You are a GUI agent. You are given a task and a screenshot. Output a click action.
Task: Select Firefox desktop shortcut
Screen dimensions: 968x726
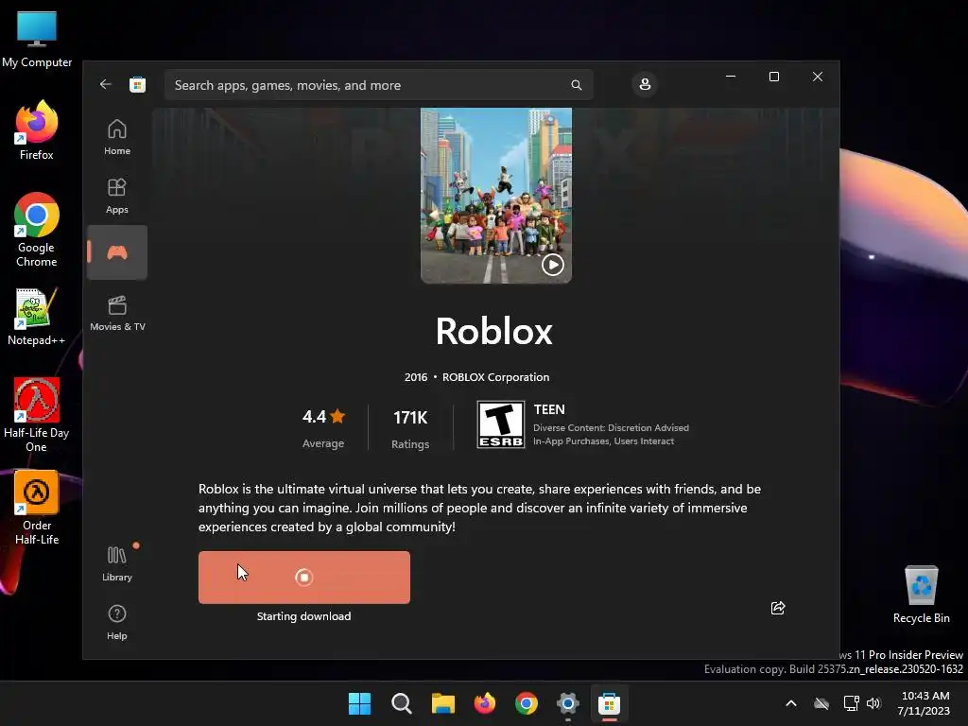pos(37,130)
